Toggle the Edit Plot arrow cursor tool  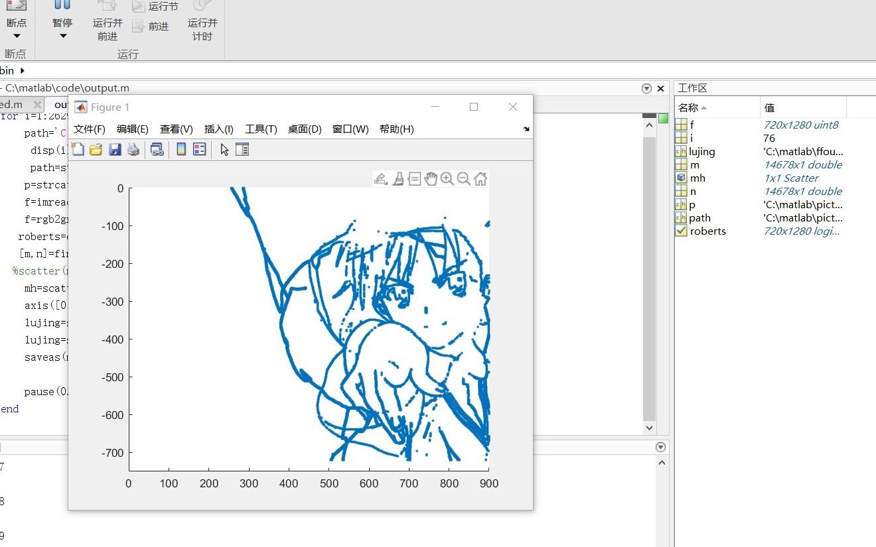coord(224,150)
